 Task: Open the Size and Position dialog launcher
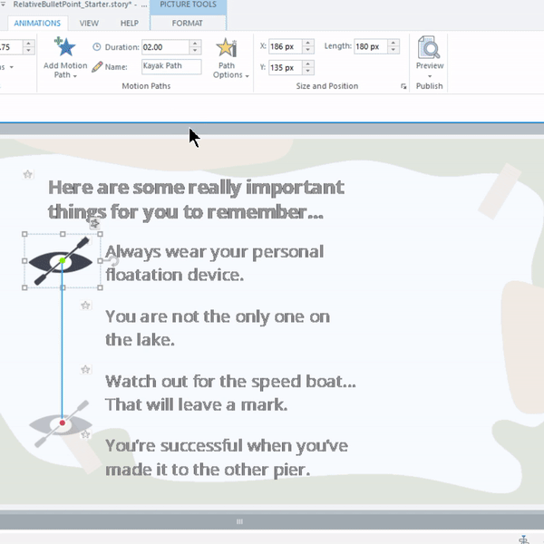click(x=403, y=86)
